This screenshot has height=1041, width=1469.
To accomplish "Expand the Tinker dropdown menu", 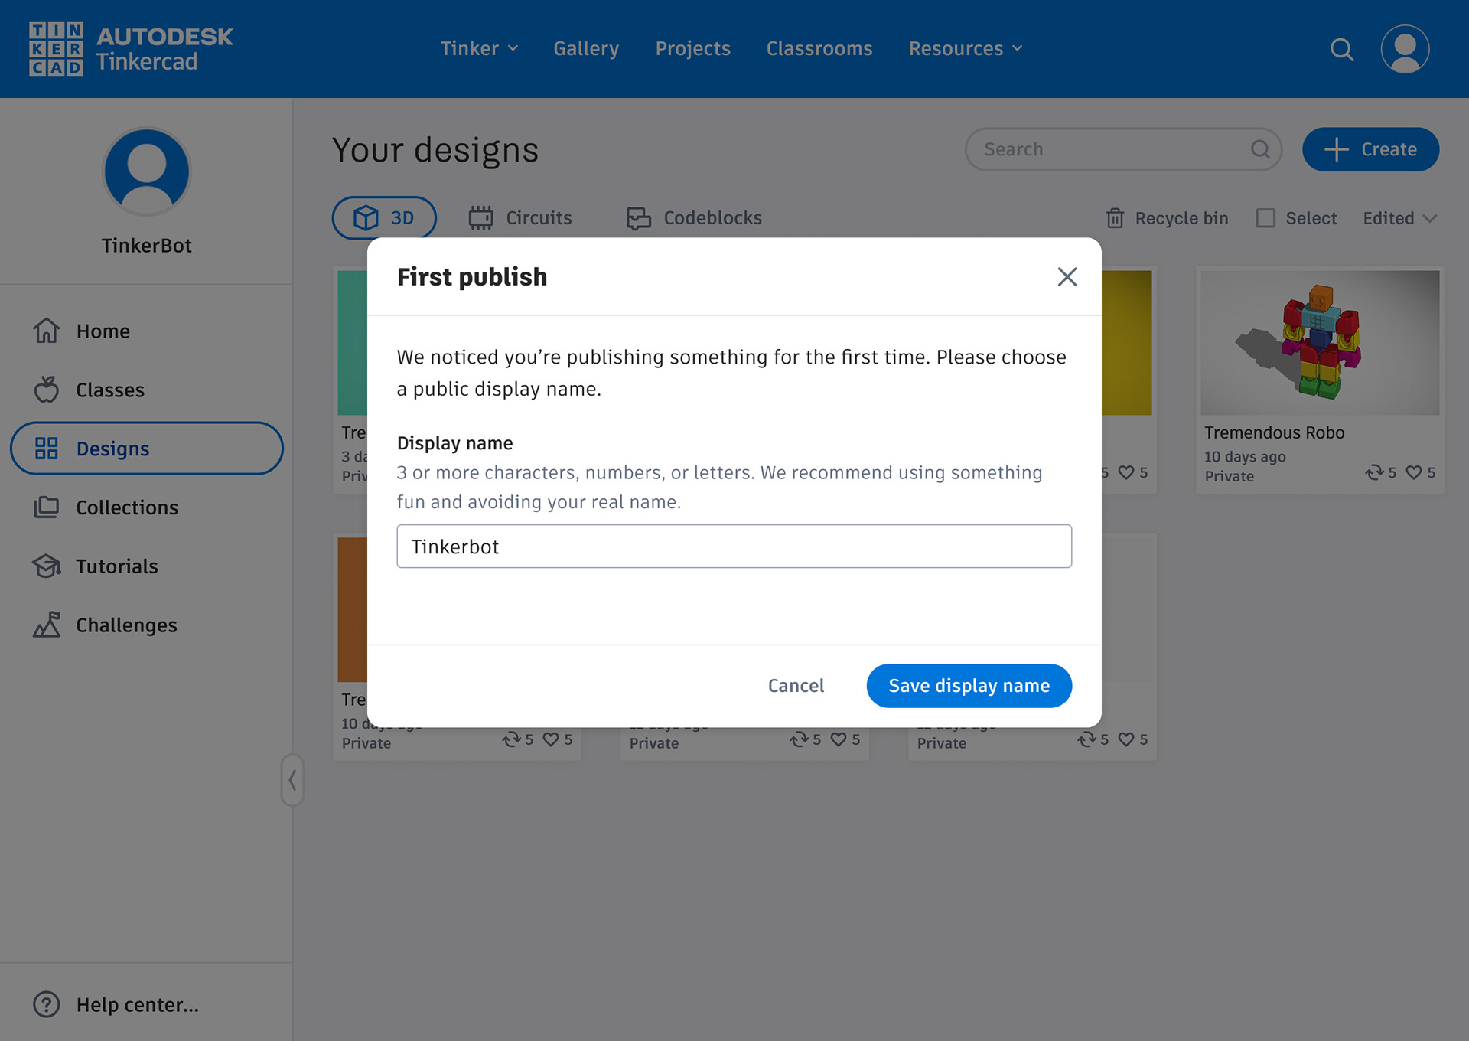I will [x=479, y=48].
